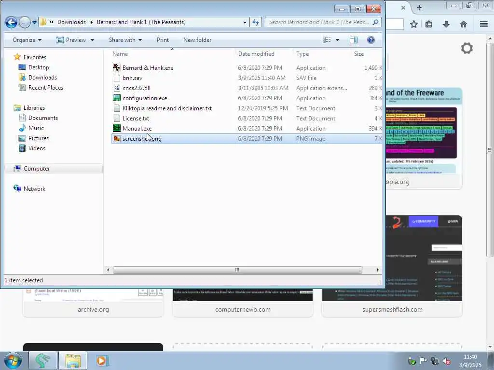The width and height of the screenshot is (494, 370).
Task: Expand the Preview dropdown arrow
Action: click(x=92, y=40)
